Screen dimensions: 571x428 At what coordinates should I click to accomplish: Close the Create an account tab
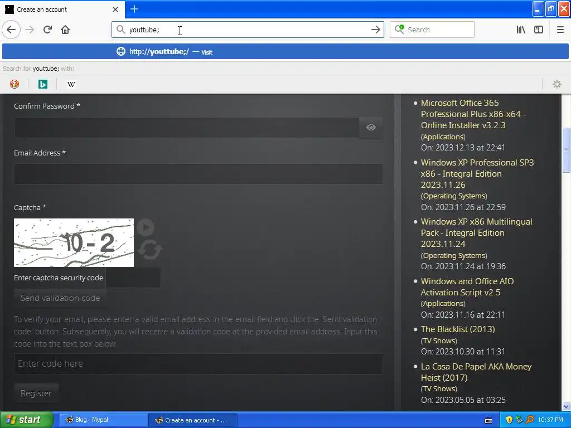(x=115, y=9)
